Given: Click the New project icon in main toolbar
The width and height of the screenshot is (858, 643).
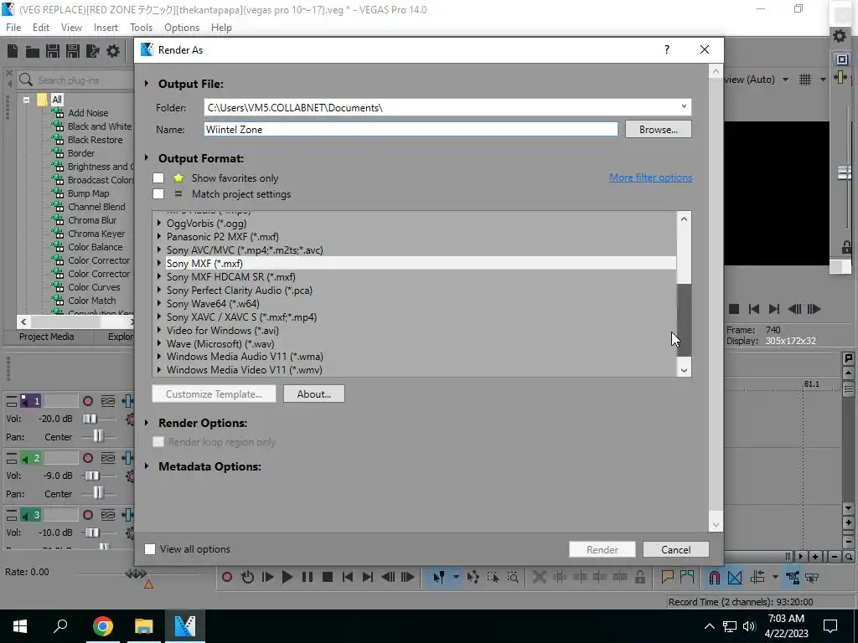Looking at the screenshot, I should coord(13,51).
